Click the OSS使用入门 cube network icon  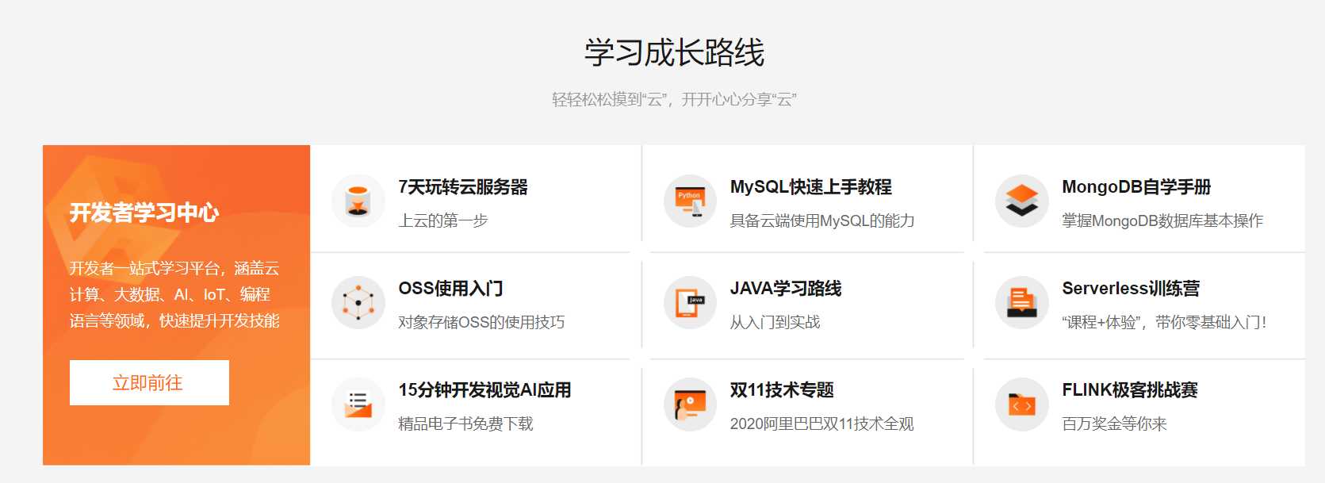(358, 303)
